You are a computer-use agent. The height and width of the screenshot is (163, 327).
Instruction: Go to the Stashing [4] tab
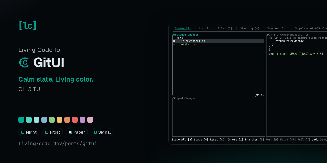click(250, 28)
